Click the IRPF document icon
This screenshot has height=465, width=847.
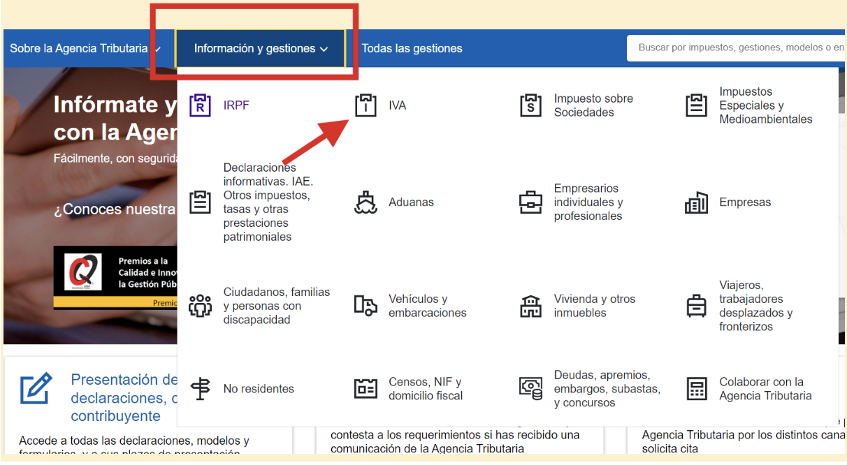click(200, 105)
